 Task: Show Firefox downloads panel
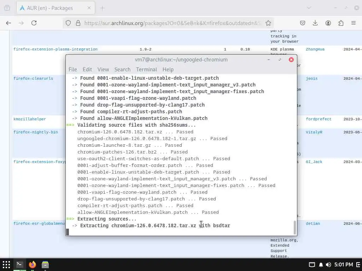click(315, 23)
